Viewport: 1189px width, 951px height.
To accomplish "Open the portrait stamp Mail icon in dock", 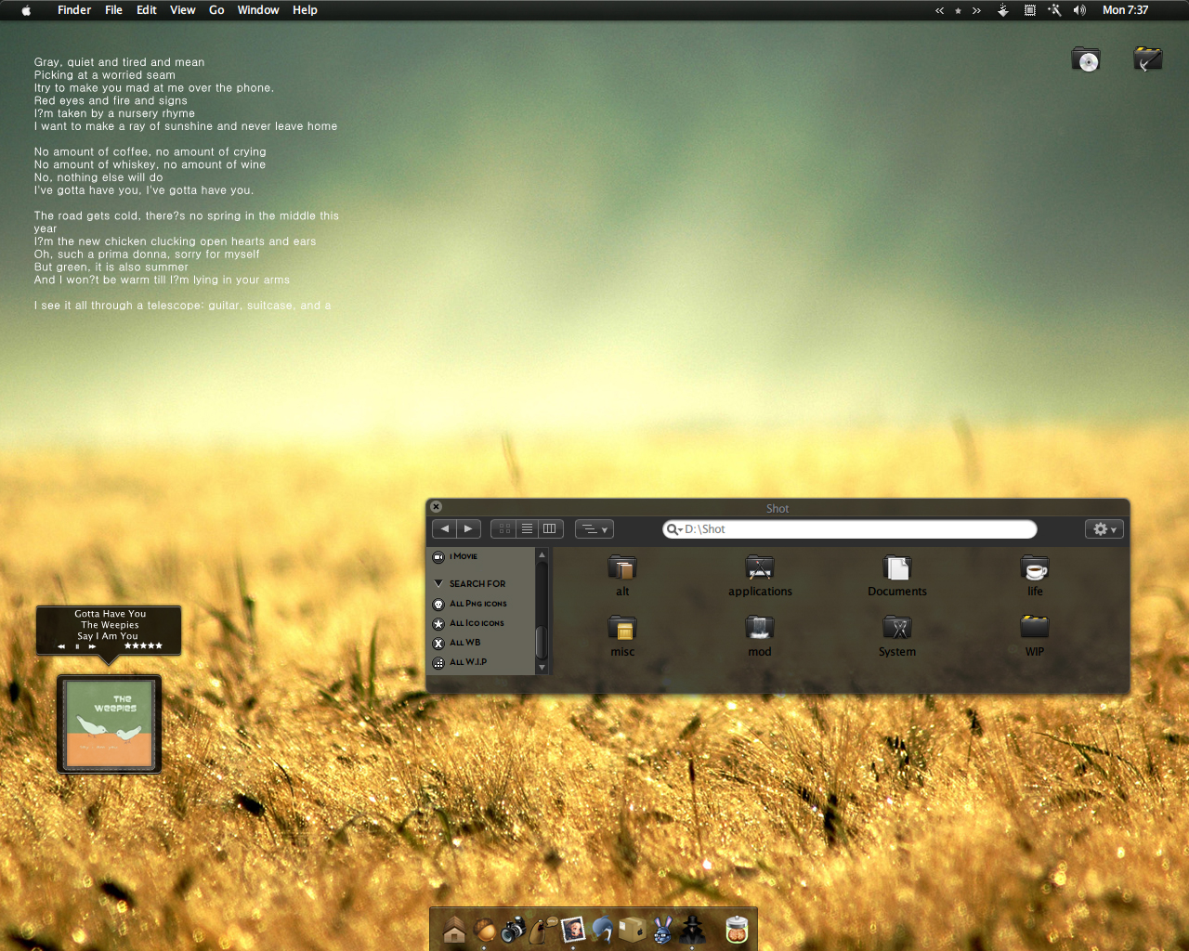I will (573, 929).
